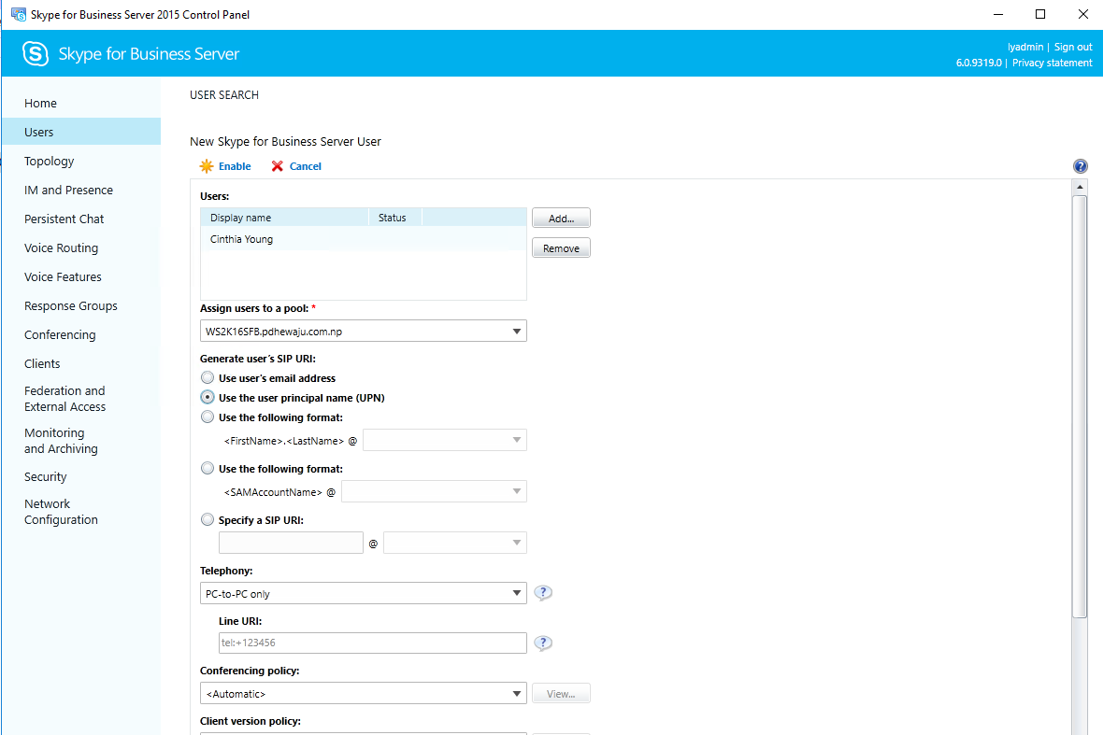Click the red X Cancel icon
This screenshot has height=735, width=1103.
click(x=278, y=166)
